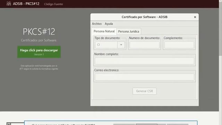
Task: Click the Haga click para descargar button
Action: point(39,52)
